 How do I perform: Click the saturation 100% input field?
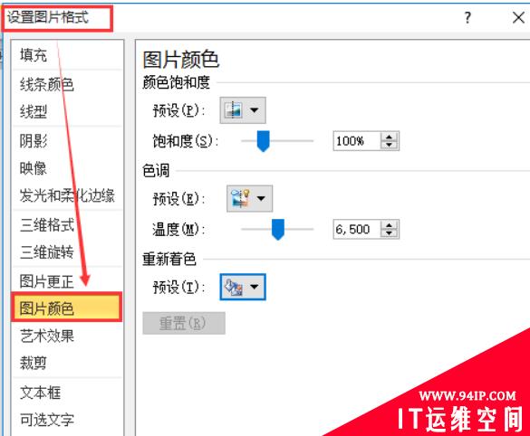357,141
